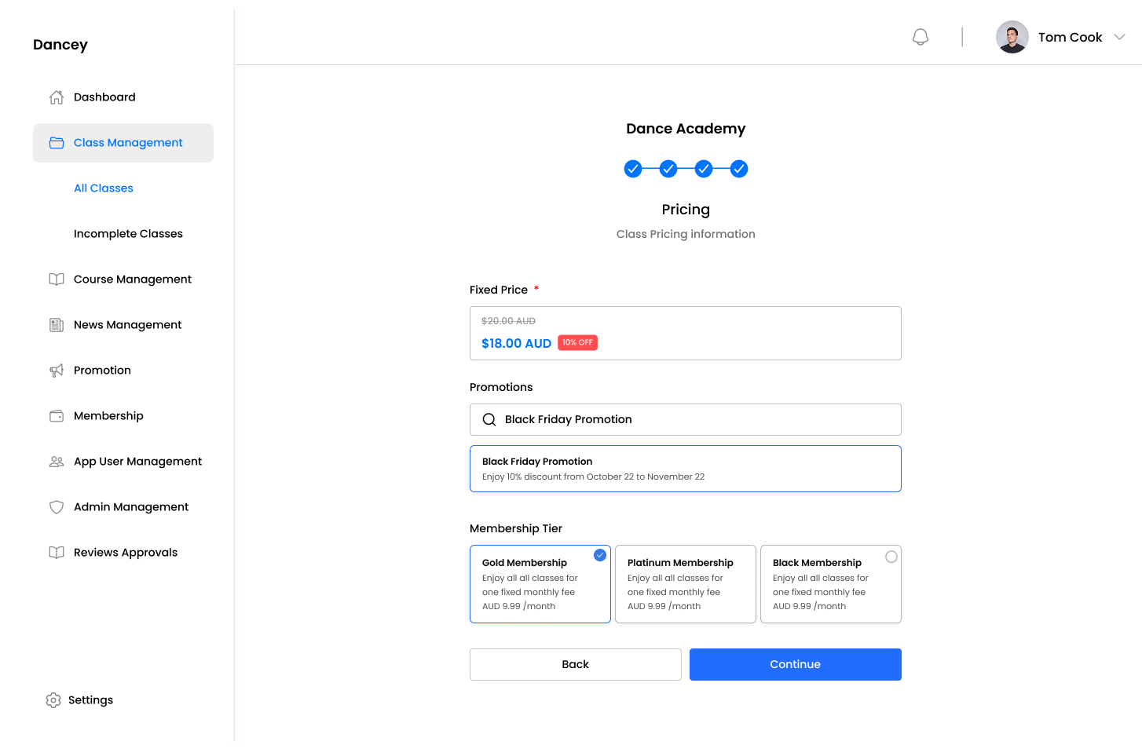The width and height of the screenshot is (1142, 756).
Task: Click the Class Management folder icon
Action: [x=56, y=142]
